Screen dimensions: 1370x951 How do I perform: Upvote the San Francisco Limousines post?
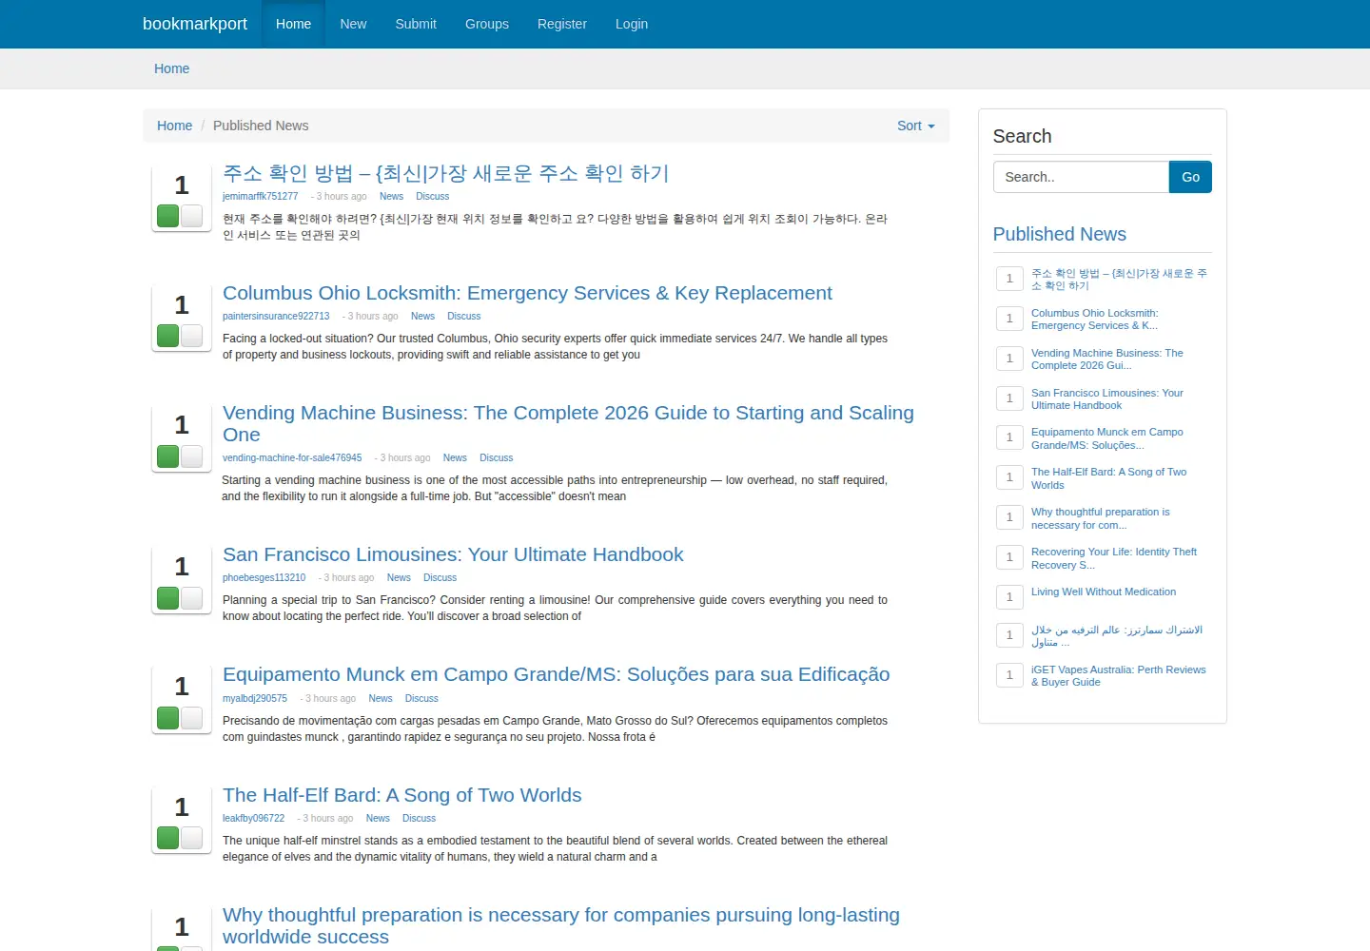point(168,598)
